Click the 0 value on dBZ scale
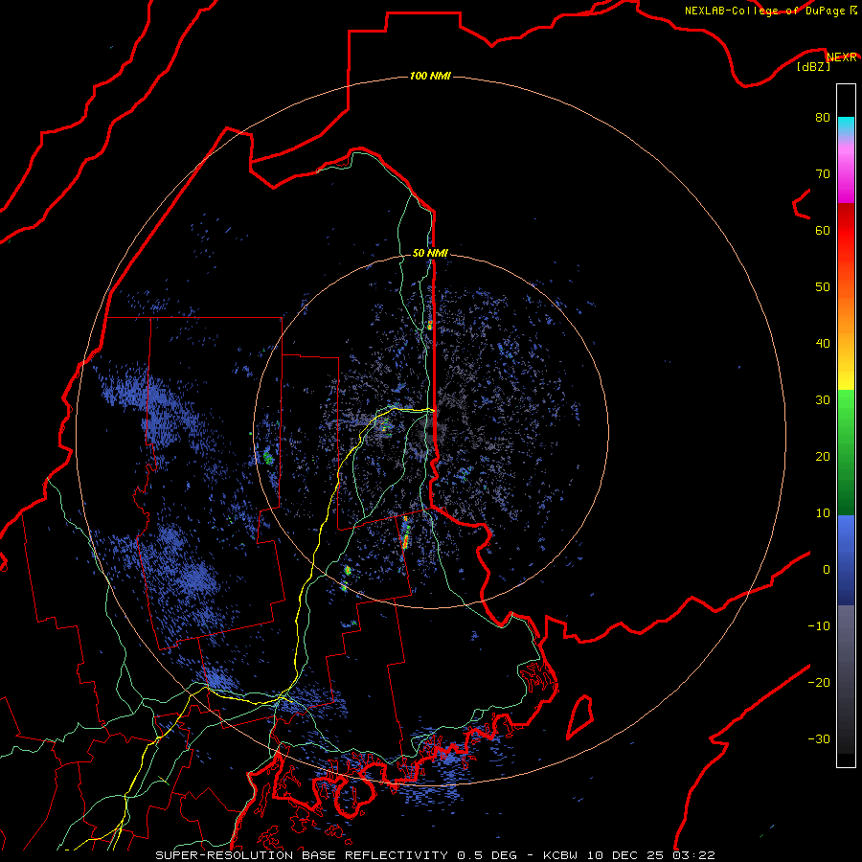The image size is (862, 862). click(x=827, y=570)
